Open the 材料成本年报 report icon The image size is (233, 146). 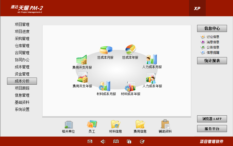click(x=130, y=86)
